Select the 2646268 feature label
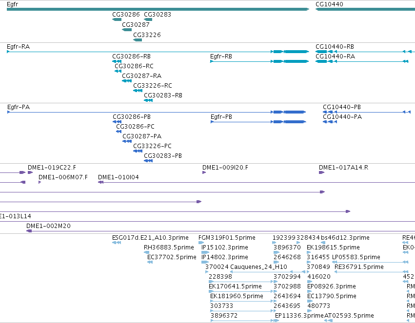Viewport: 415px width, 323px height. pyautogui.click(x=287, y=257)
